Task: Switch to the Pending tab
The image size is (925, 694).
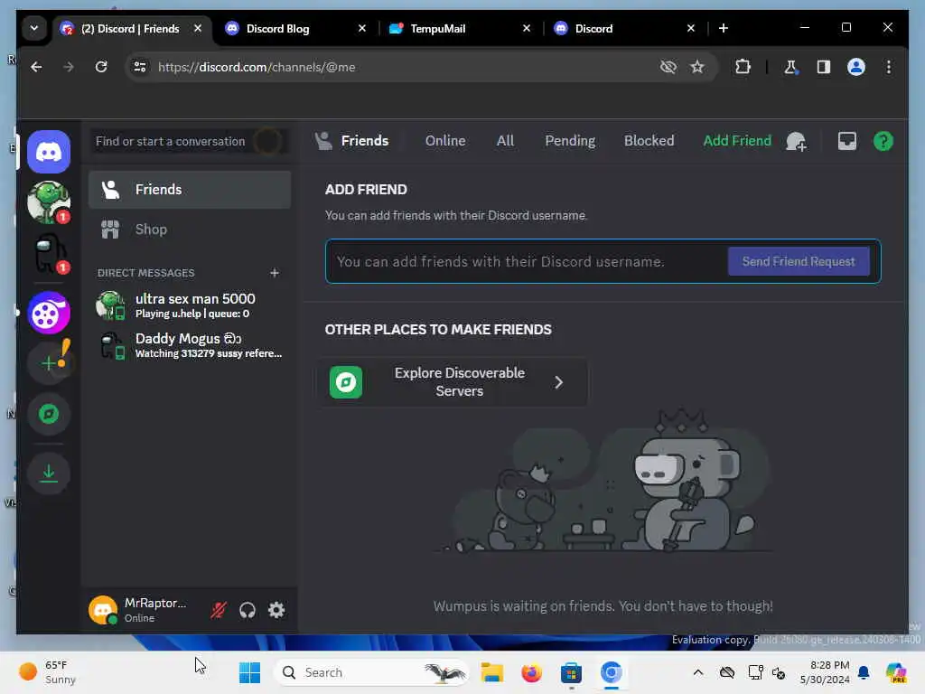Action: [570, 140]
